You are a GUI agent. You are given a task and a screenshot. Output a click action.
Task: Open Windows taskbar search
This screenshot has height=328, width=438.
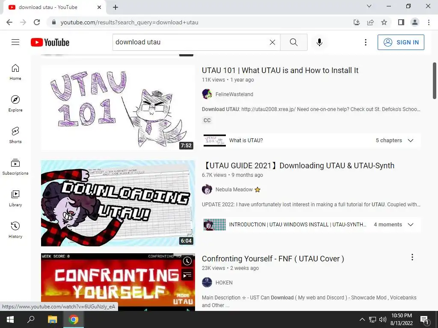point(31,319)
